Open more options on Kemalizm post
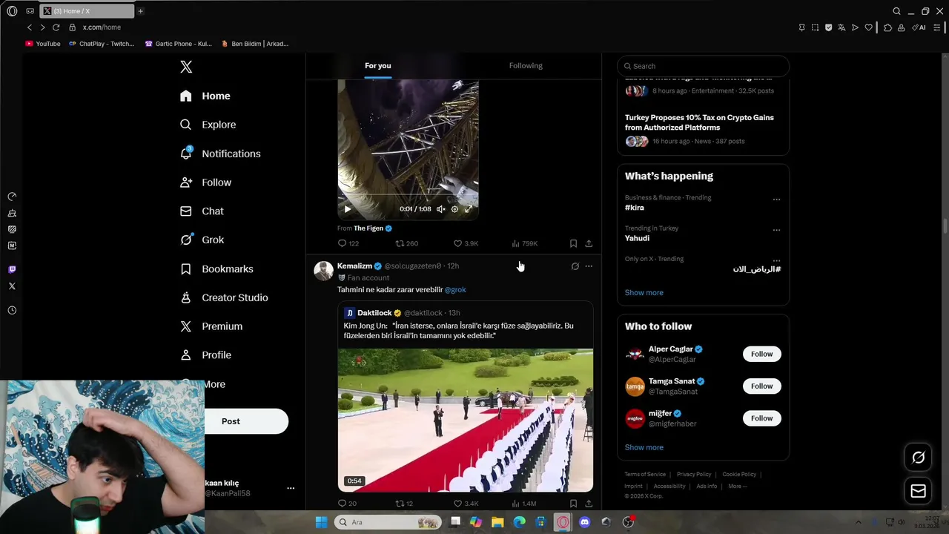 coord(589,266)
